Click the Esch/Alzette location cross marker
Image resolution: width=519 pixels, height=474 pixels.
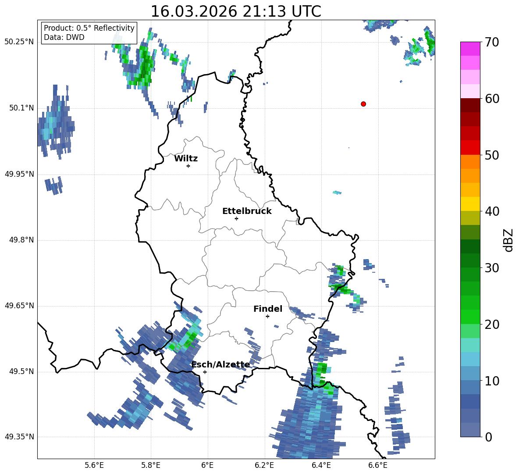coord(205,372)
